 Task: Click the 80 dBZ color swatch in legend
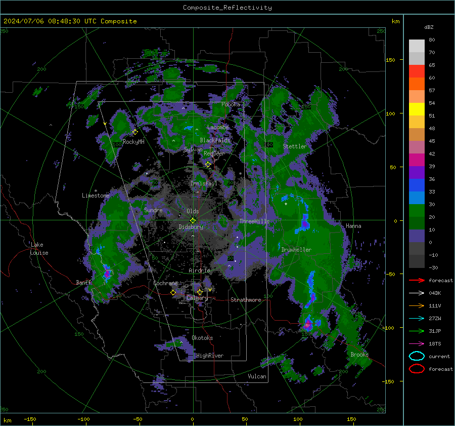pyautogui.click(x=417, y=46)
